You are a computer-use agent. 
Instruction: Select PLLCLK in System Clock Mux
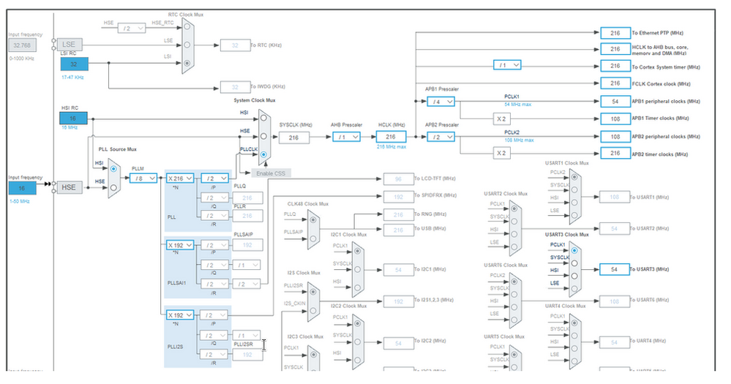(x=264, y=154)
